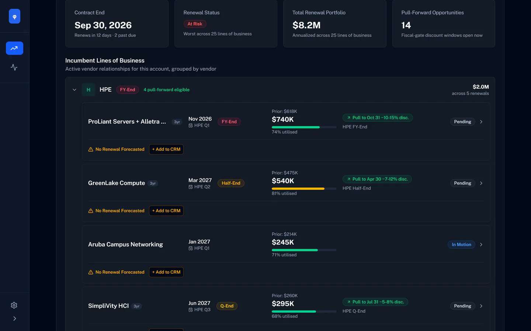This screenshot has height=331, width=531.
Task: Open the activity pulse sidebar icon
Action: coord(14,67)
